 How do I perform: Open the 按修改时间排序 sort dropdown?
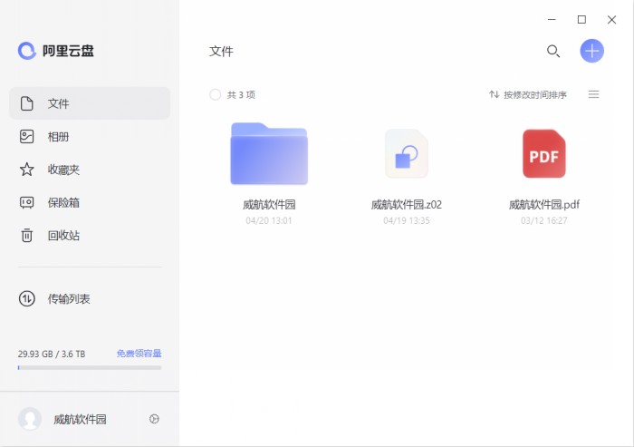coord(528,94)
